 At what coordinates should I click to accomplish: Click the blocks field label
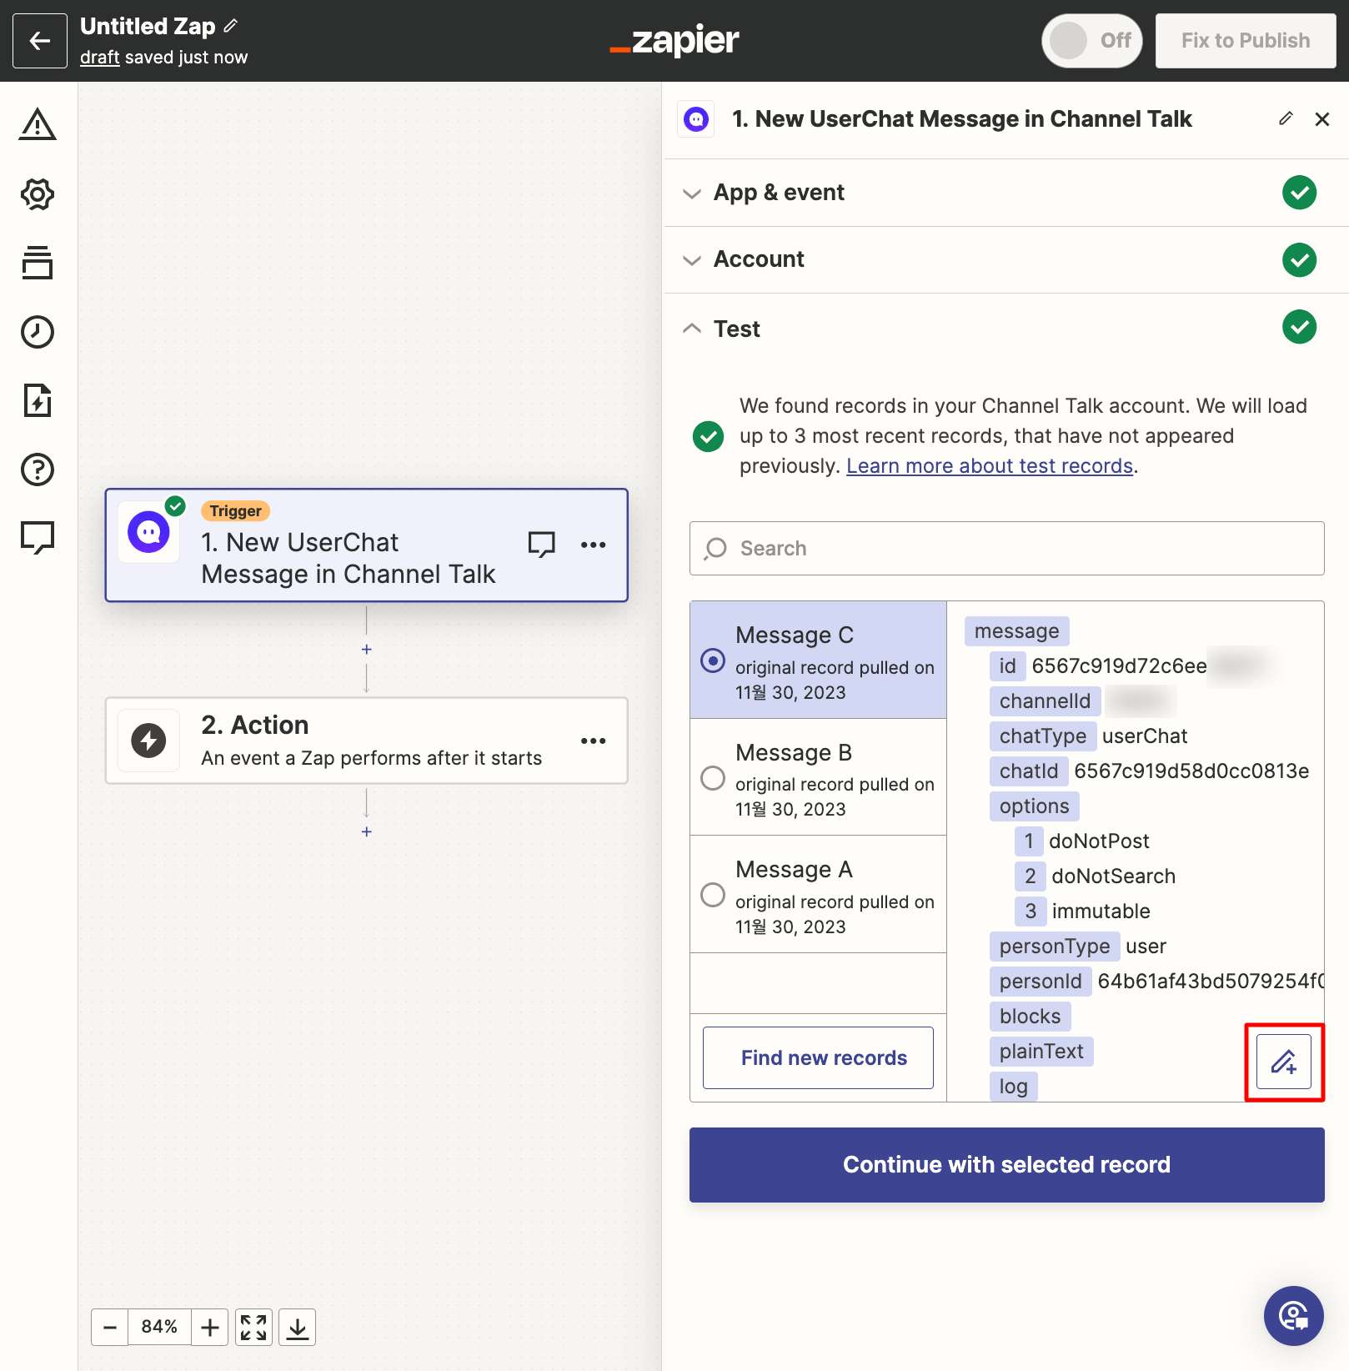tap(1030, 1017)
